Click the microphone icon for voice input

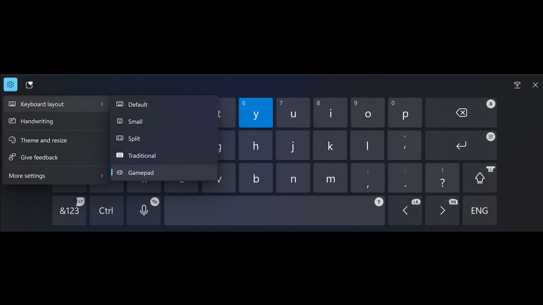[144, 211]
